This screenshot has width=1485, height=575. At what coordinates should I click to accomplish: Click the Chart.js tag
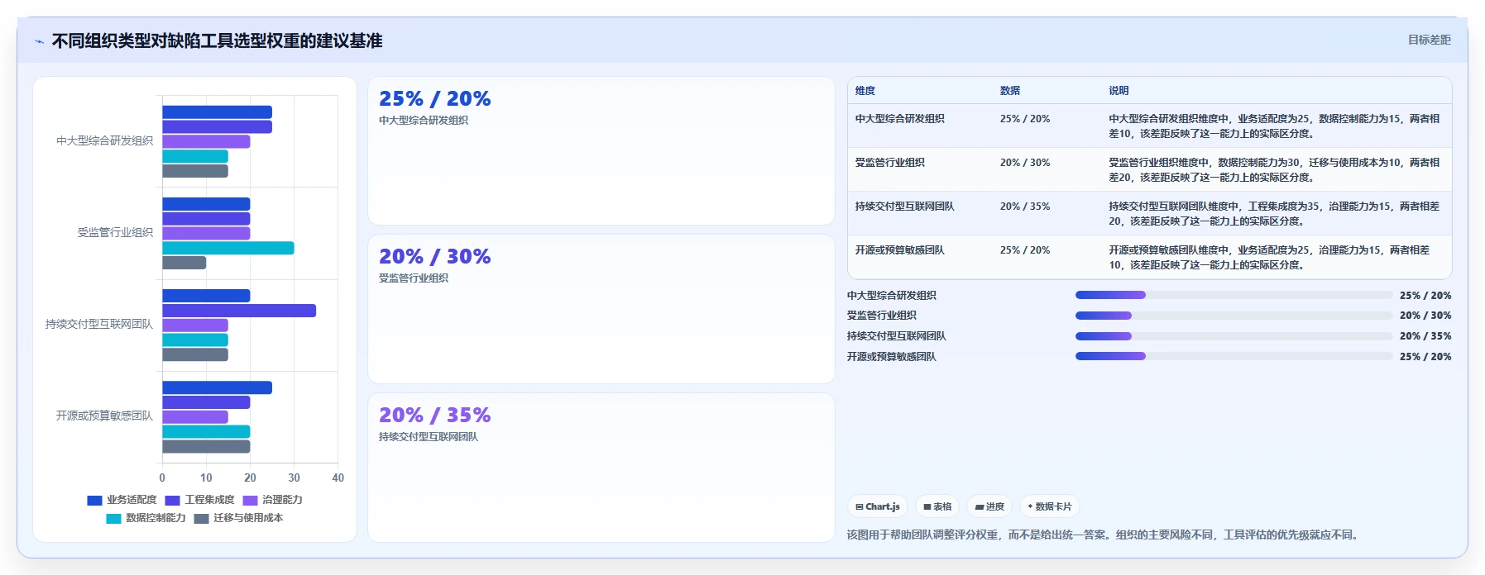pyautogui.click(x=878, y=506)
